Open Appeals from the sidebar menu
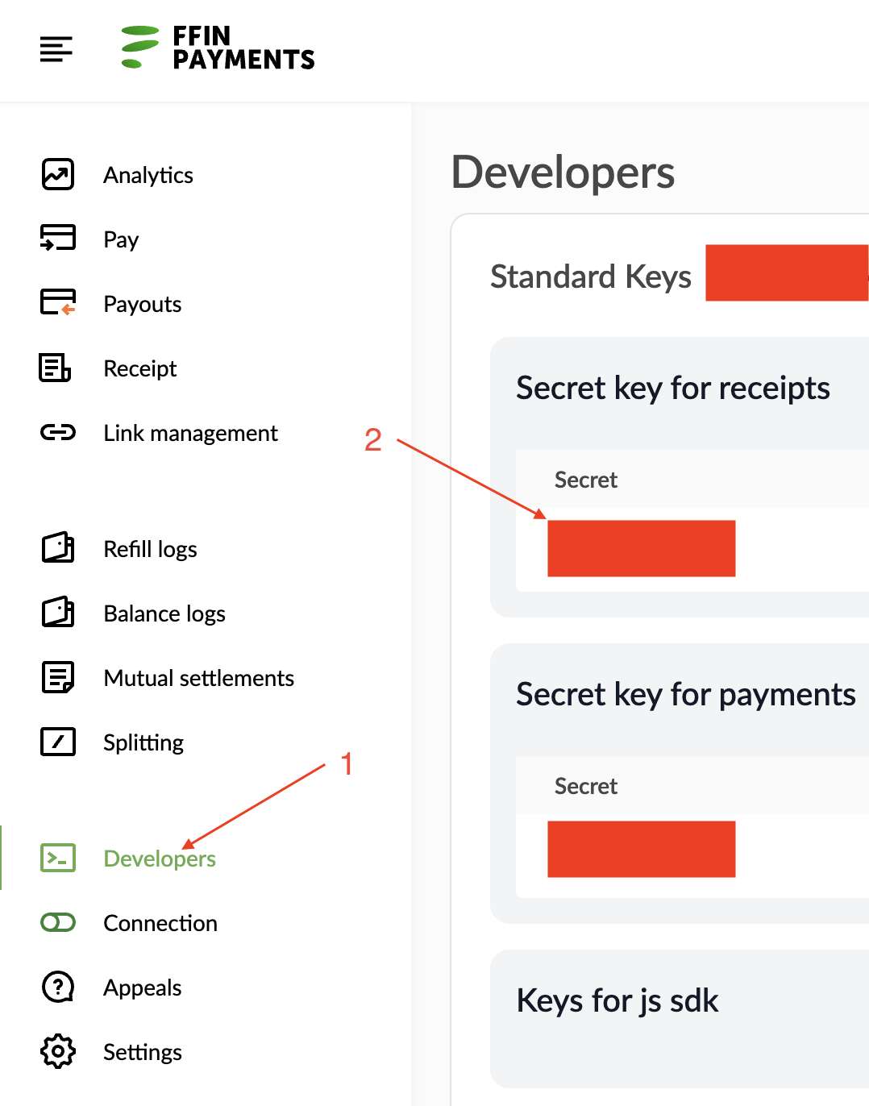Screen dimensions: 869x1106 tap(142, 987)
